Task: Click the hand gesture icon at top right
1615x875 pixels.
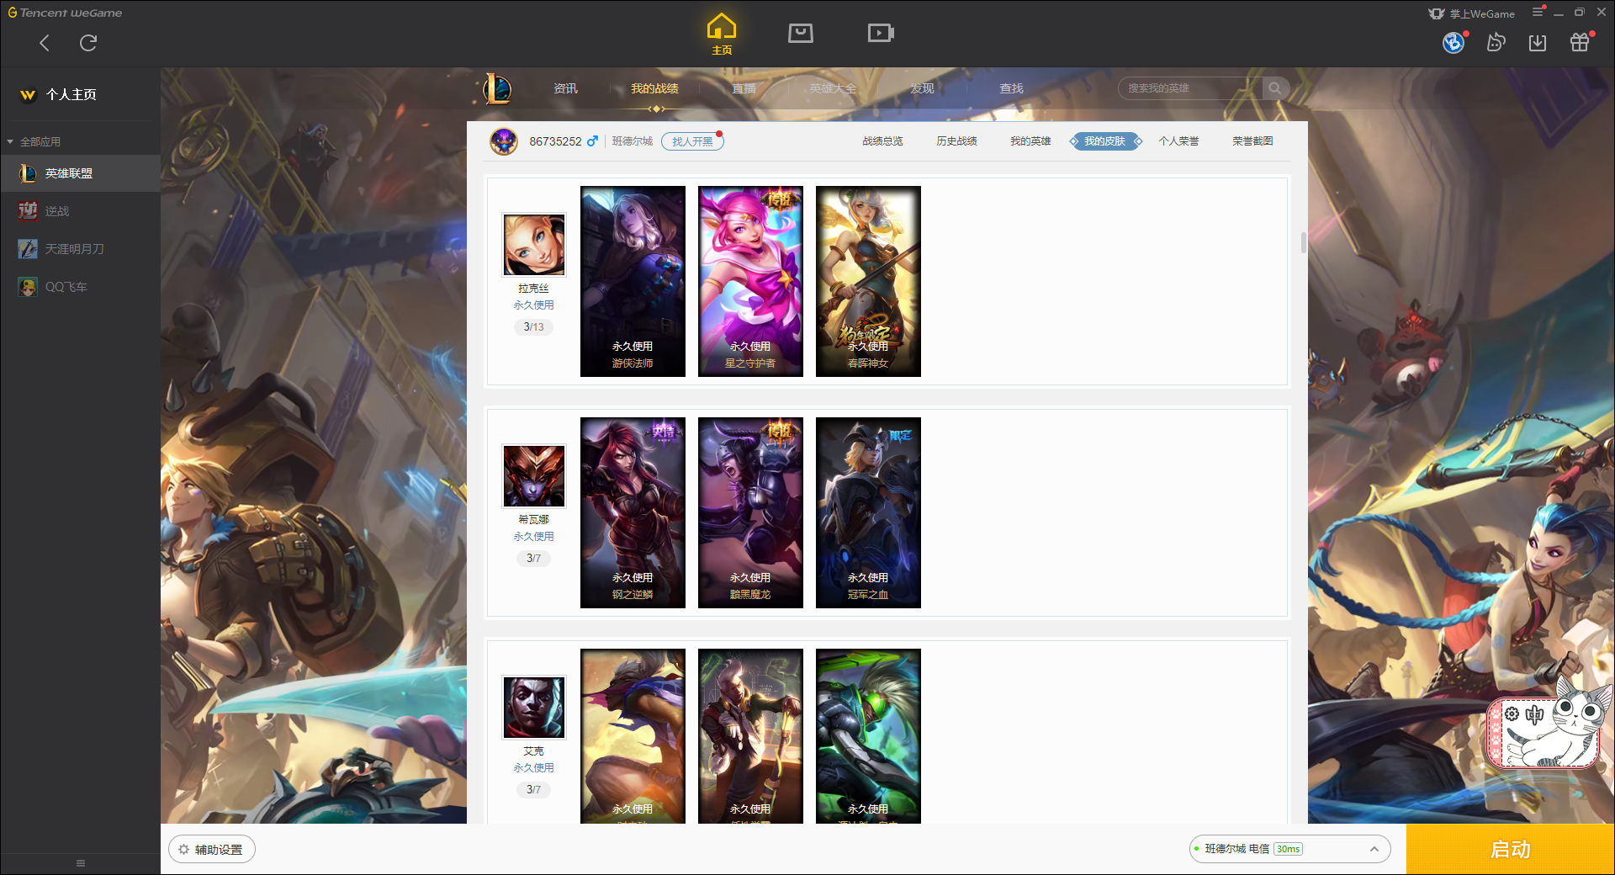Action: [x=1496, y=42]
